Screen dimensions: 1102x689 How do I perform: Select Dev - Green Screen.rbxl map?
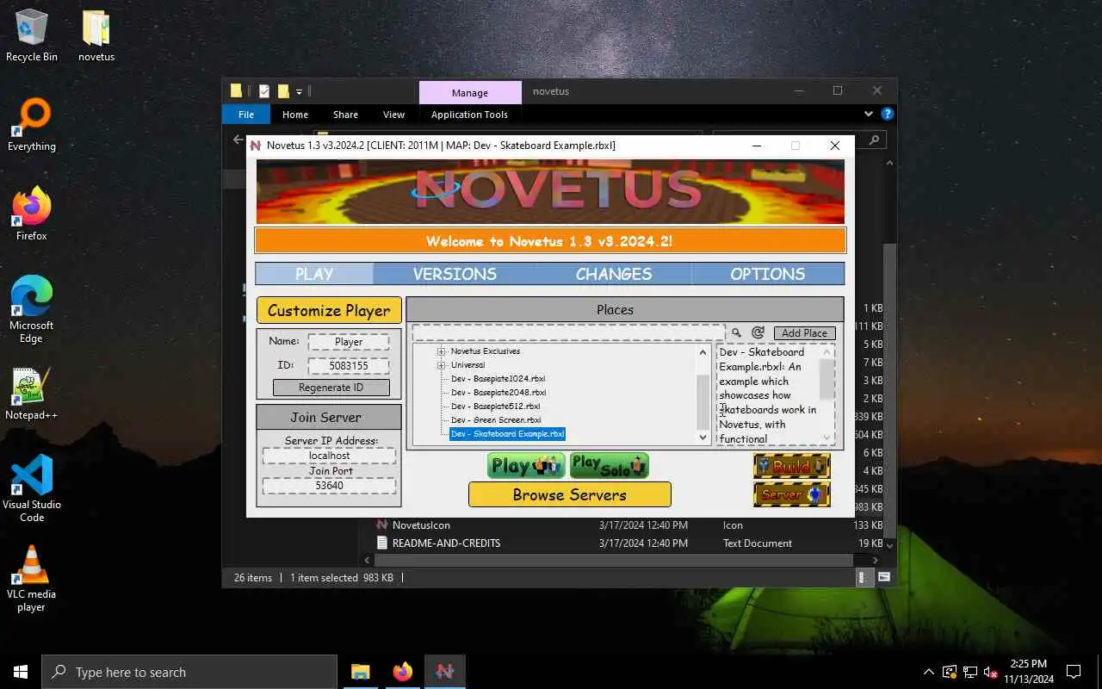point(496,420)
